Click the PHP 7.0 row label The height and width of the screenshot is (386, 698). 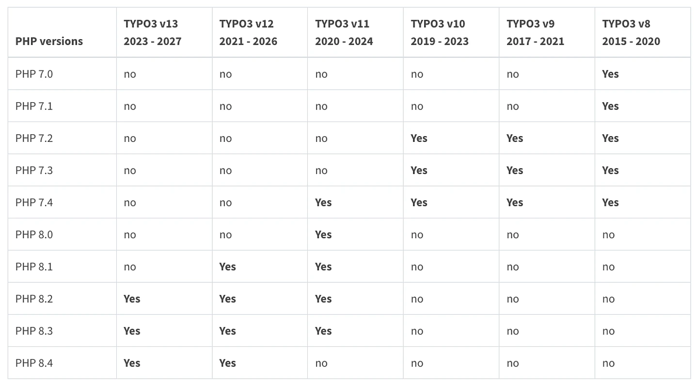point(34,74)
